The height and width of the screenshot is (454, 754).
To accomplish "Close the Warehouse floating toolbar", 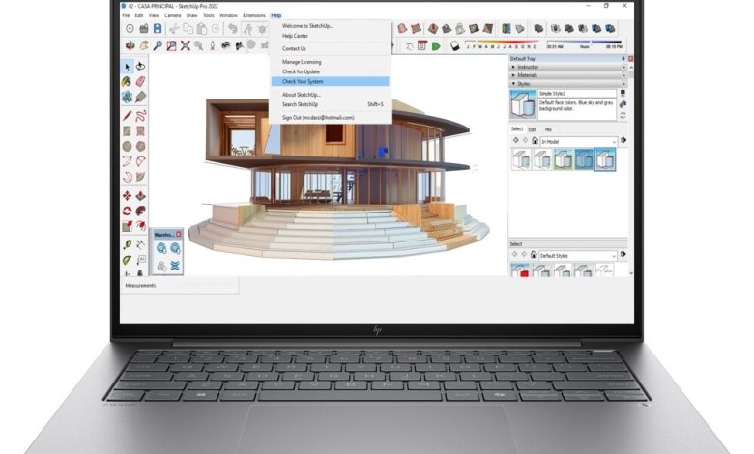I will [179, 235].
